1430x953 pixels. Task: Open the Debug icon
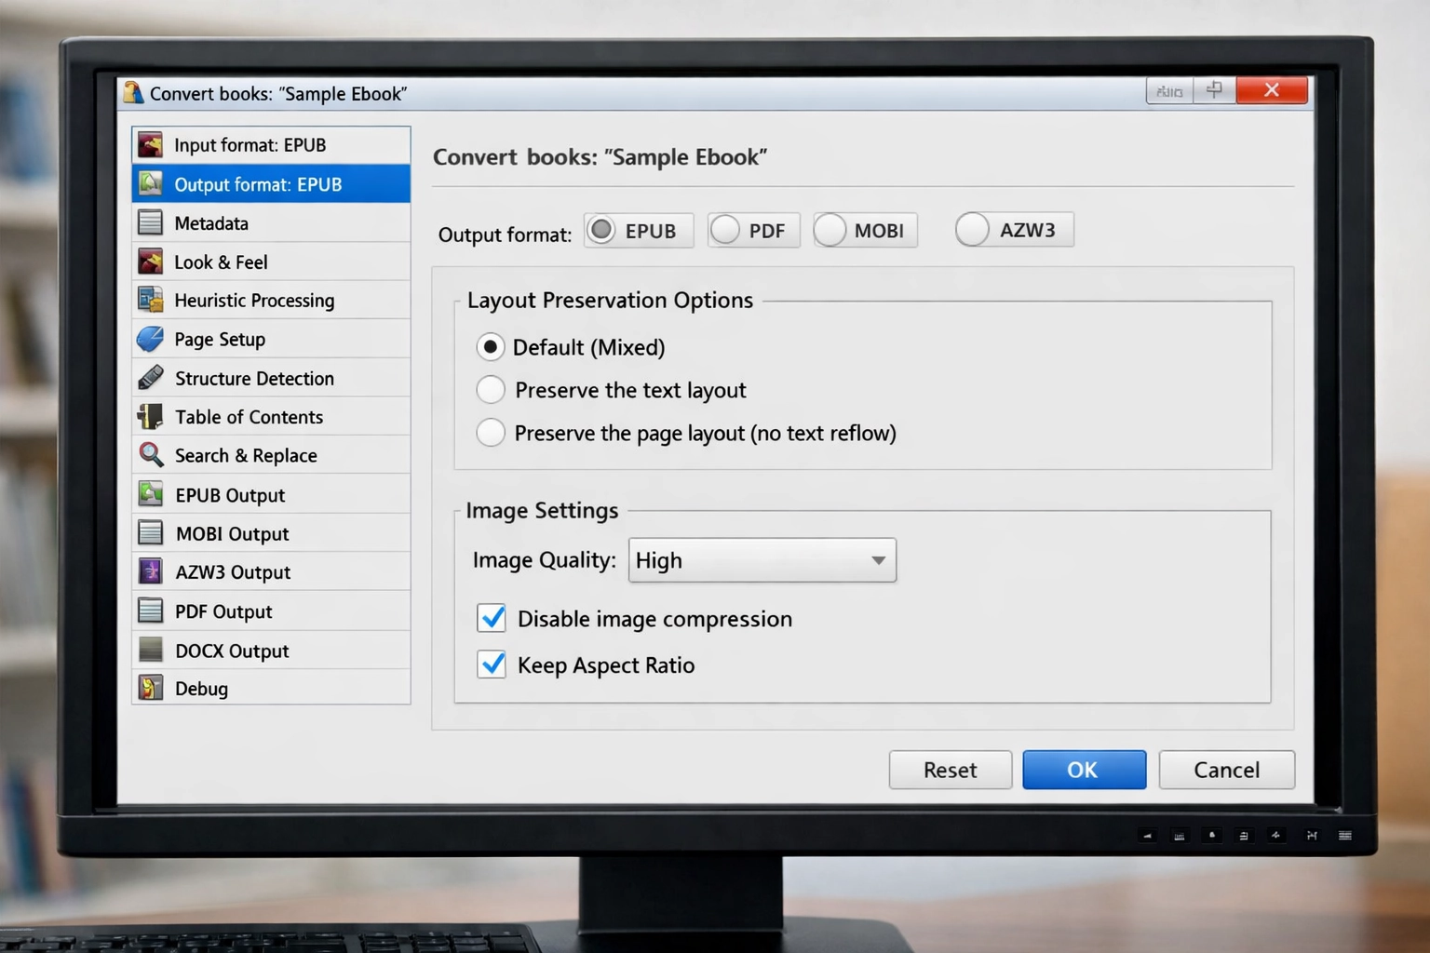pos(150,688)
